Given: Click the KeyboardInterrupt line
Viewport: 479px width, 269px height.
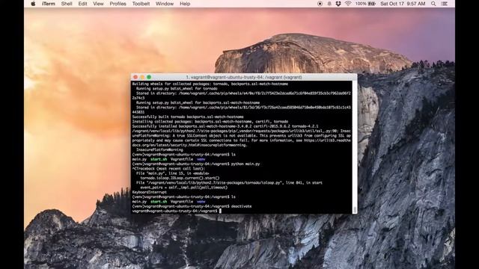Looking at the screenshot, I should coord(150,192).
